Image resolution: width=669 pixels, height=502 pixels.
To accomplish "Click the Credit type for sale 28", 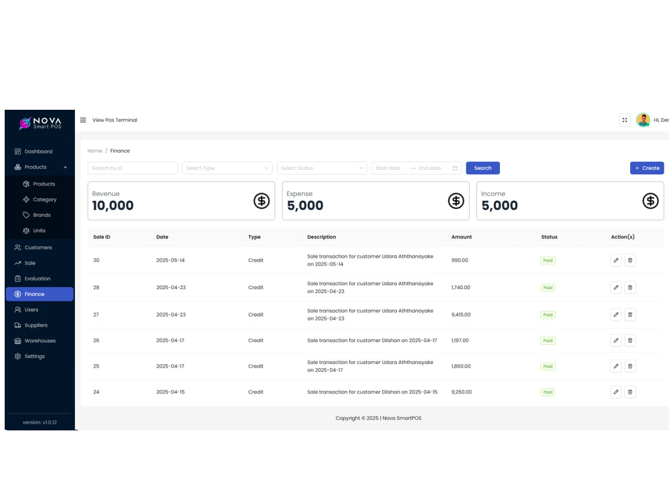I will click(x=256, y=288).
